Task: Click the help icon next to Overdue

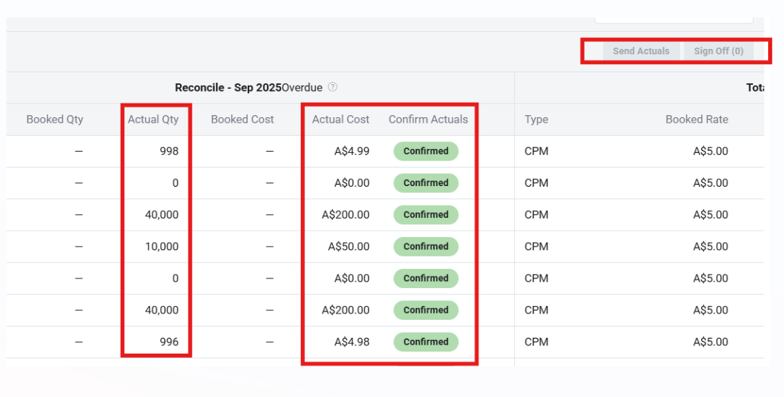Action: pos(333,88)
